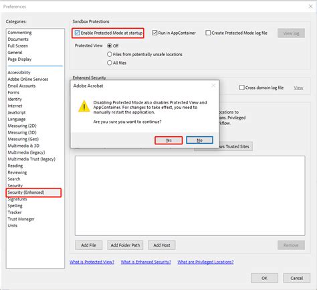Click OK in Preferences dialog

coord(264,278)
